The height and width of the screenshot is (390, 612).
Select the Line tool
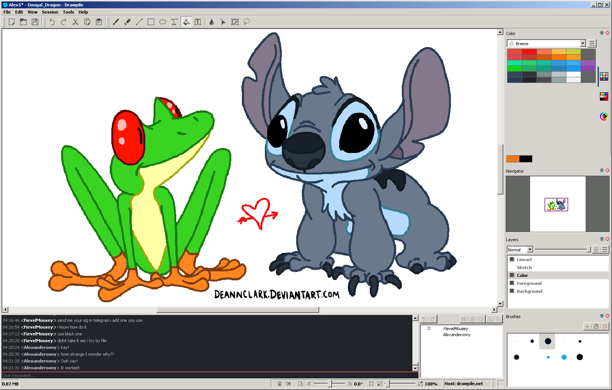(139, 22)
